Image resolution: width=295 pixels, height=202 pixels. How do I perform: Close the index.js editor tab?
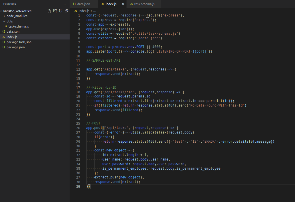click(123, 4)
